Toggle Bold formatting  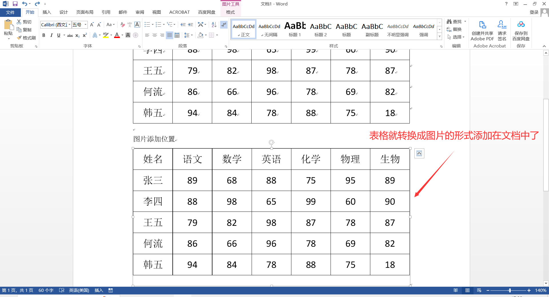tap(44, 35)
